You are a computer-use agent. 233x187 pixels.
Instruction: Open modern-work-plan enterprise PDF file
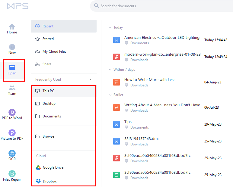(162, 55)
